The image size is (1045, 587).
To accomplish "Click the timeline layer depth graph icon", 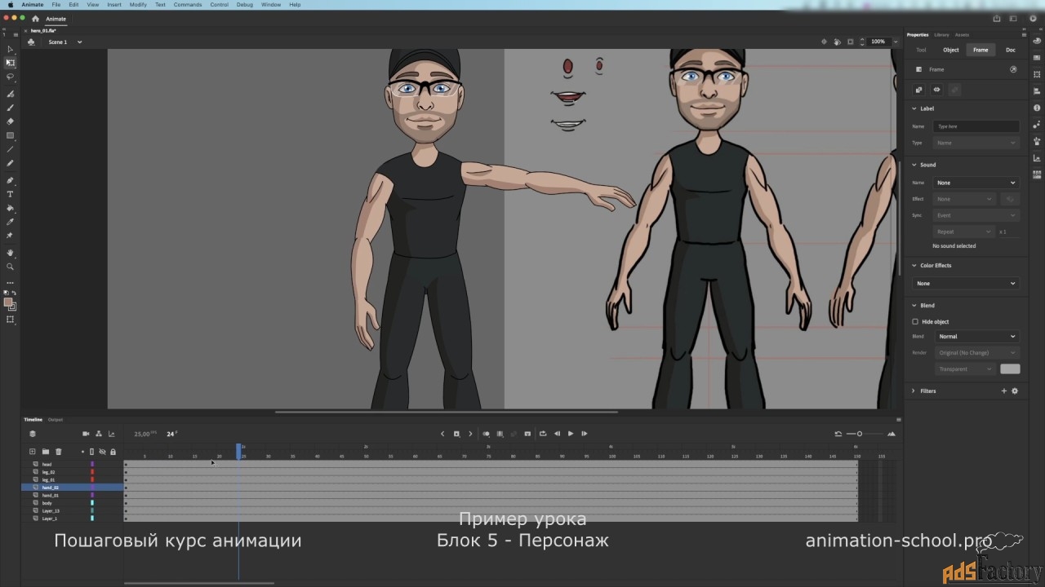I will [112, 434].
